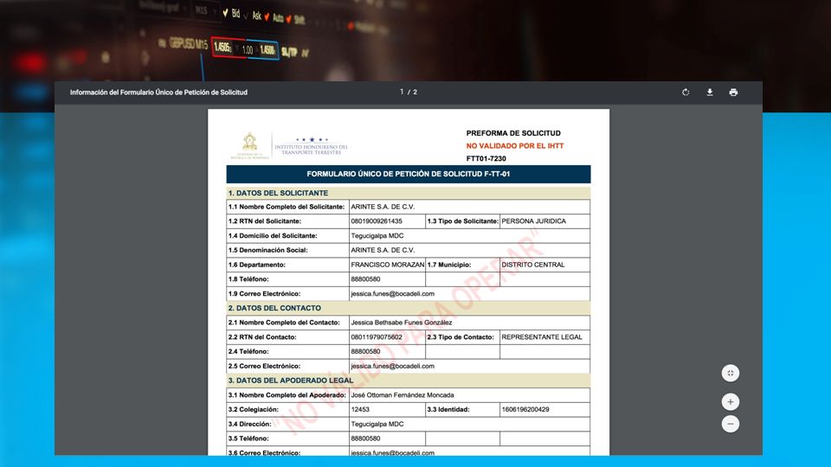831x467 pixels.
Task: Click the contact name Jessica Bethsabe Funes González
Action: click(x=401, y=323)
